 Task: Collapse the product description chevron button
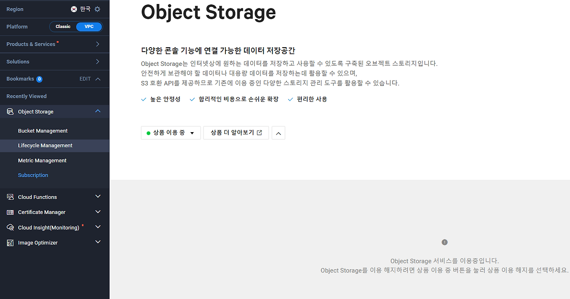278,133
